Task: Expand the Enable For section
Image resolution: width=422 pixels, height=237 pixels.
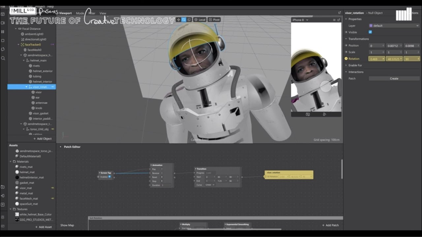Action: click(x=346, y=65)
